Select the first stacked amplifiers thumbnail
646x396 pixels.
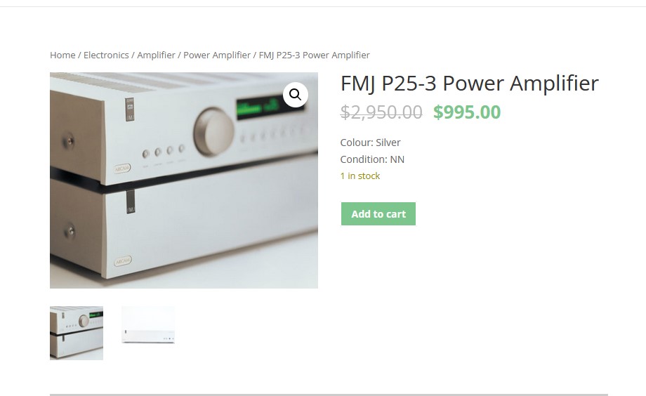77,333
